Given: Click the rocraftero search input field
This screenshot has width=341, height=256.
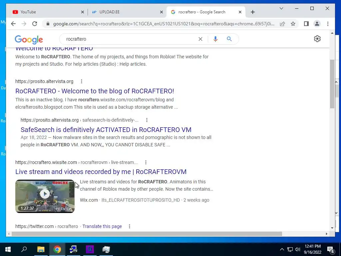Looking at the screenshot, I should point(131,39).
